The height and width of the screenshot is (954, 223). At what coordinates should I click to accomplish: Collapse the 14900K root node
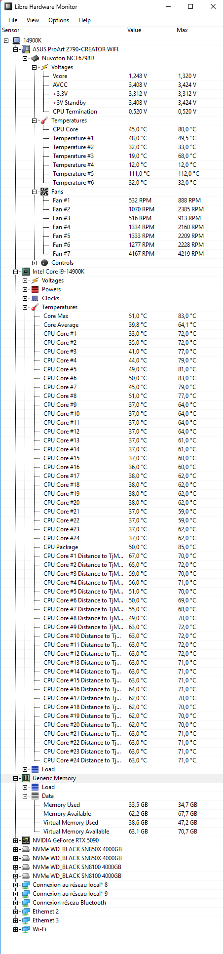click(6, 40)
